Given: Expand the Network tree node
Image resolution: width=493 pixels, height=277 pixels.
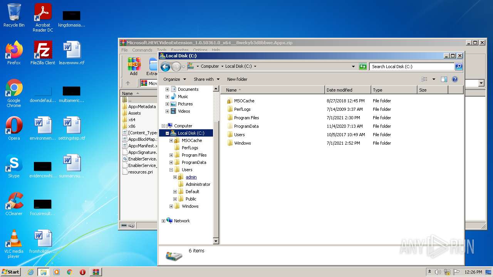Looking at the screenshot, I should click(x=163, y=221).
